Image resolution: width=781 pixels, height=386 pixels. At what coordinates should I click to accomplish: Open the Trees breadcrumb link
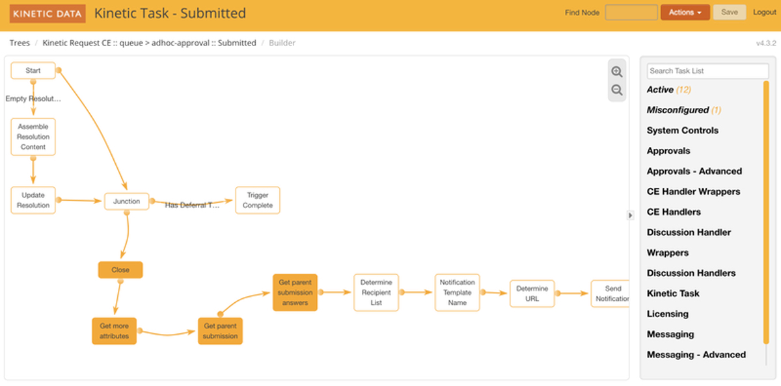pyautogui.click(x=20, y=43)
